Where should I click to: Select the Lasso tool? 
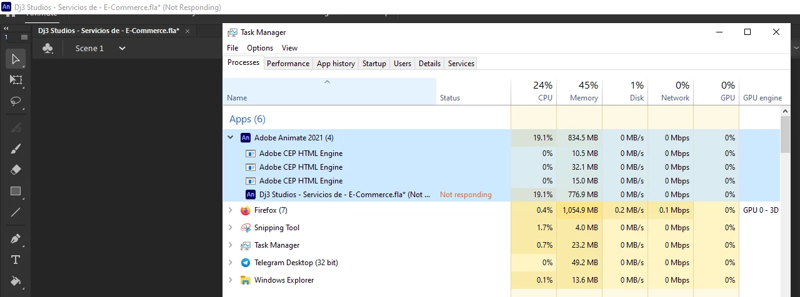coord(16,102)
